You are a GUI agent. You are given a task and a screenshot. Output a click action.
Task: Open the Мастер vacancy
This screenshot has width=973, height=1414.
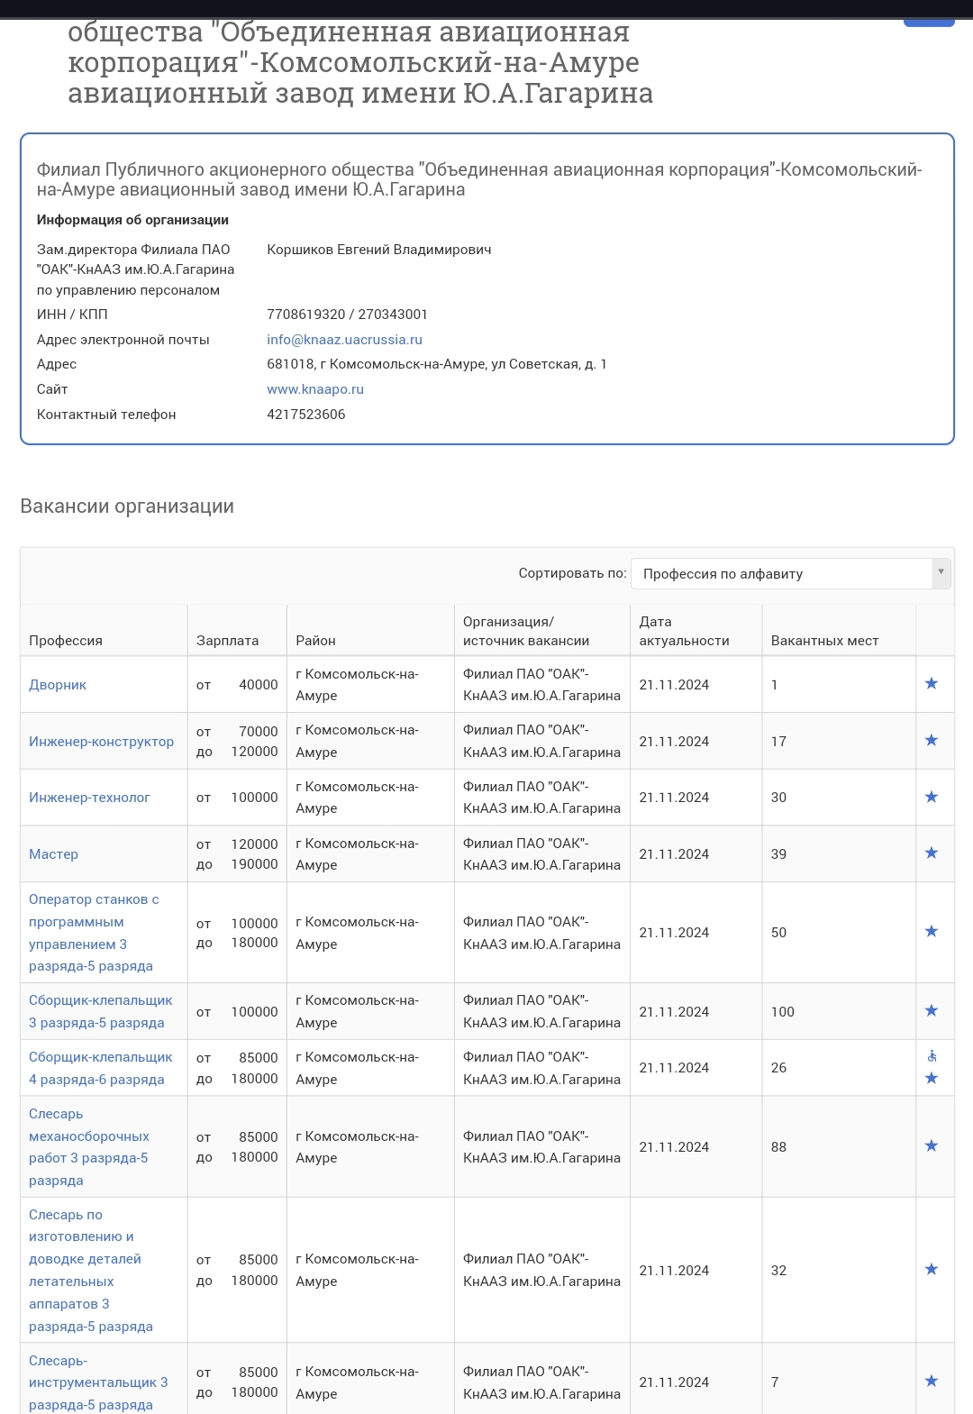click(53, 854)
